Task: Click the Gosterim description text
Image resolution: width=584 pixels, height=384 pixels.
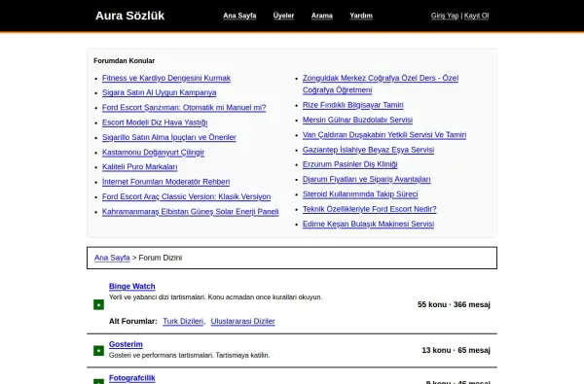Action: [189, 356]
